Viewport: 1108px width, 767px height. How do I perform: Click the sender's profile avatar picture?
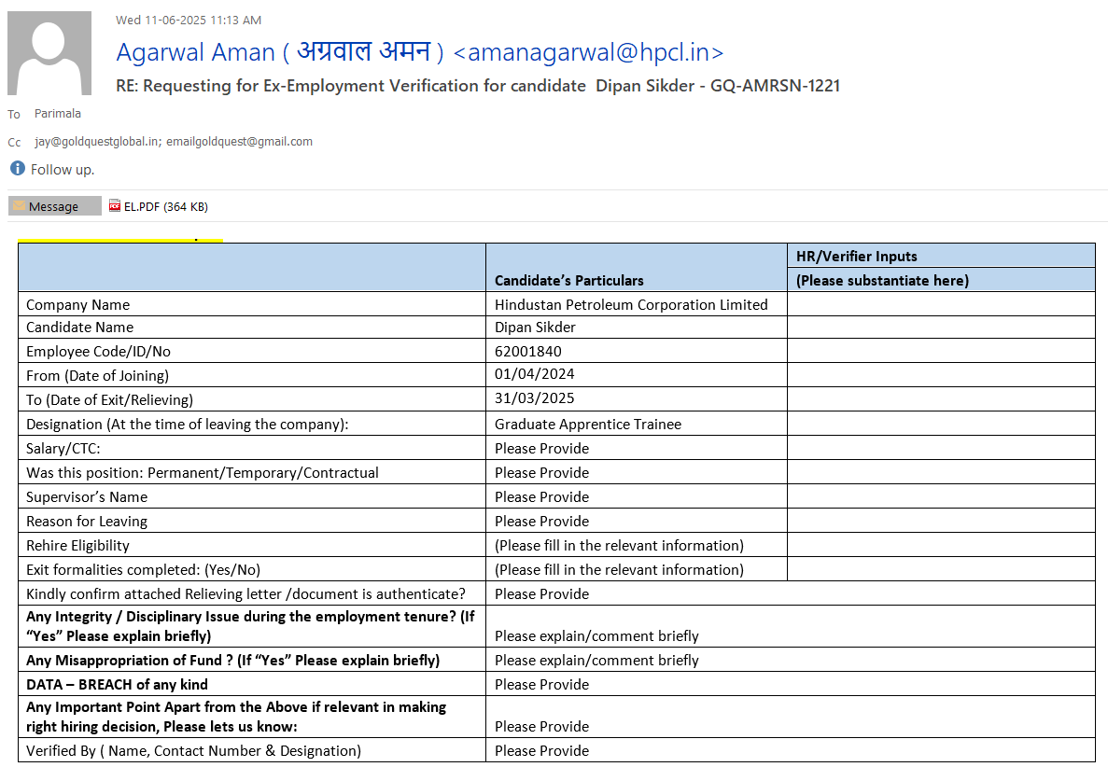(49, 53)
